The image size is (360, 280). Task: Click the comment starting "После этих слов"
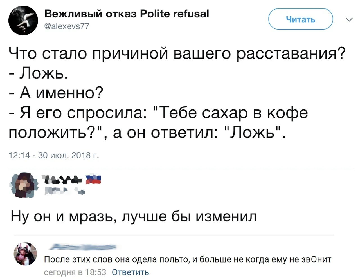pyautogui.click(x=188, y=259)
